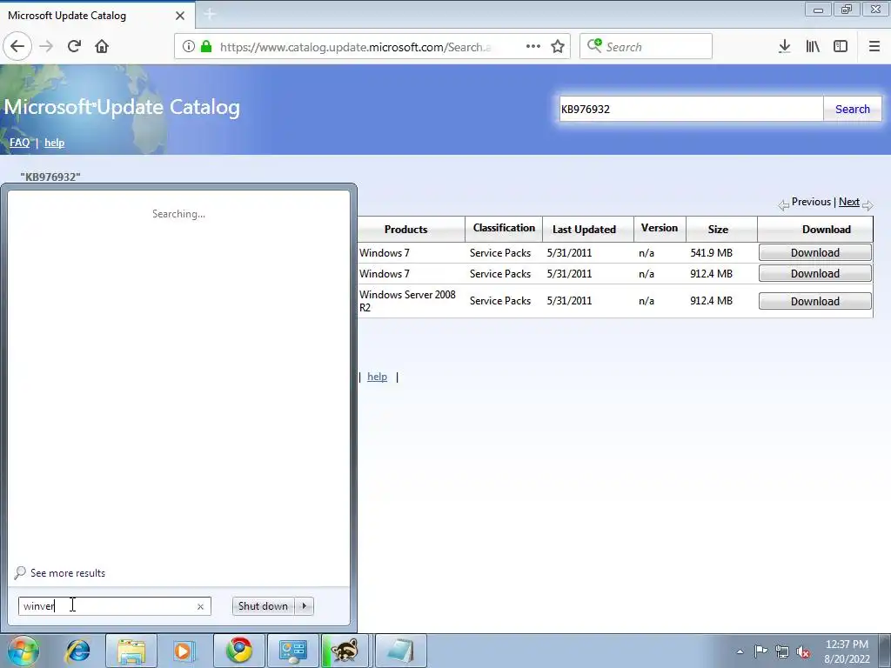Screen dimensions: 891x668
Task: Click the Windows Start orb
Action: (x=23, y=651)
